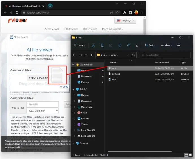Collapse the This PC tree node
Viewport: 195px width, 159px height.
(x=73, y=89)
